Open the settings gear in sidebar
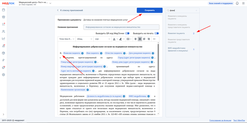 pos(3,74)
